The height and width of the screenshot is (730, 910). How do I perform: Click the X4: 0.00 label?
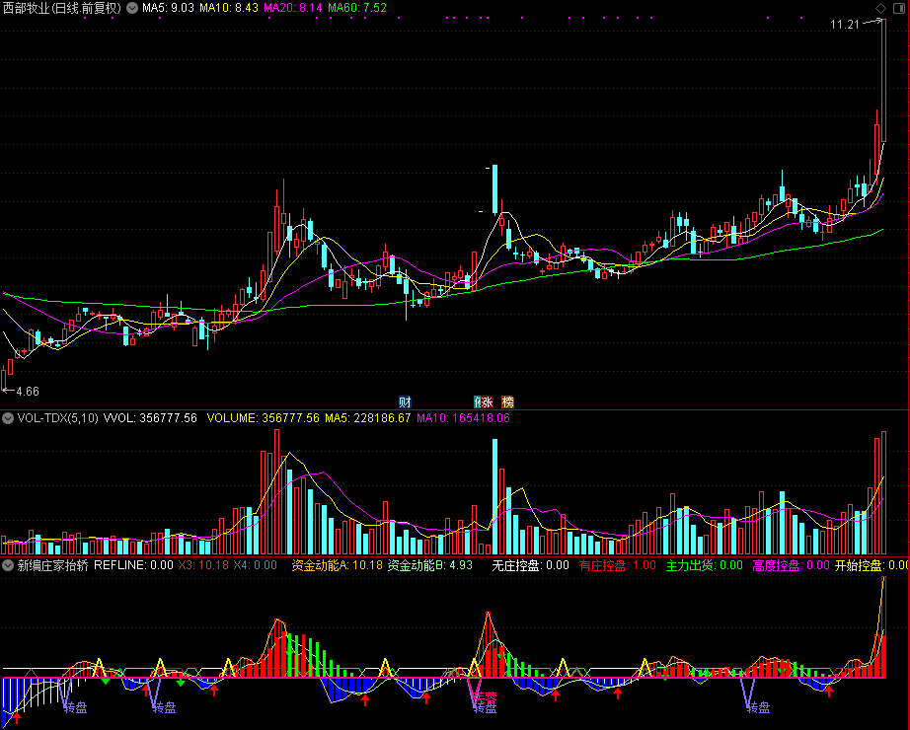tap(255, 565)
